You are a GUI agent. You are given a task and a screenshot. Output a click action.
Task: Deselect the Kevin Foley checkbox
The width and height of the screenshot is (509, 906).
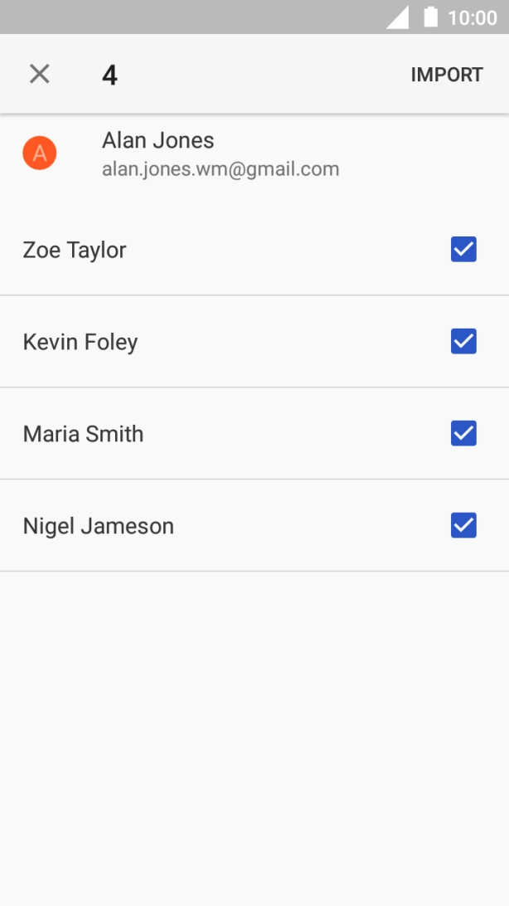point(463,341)
